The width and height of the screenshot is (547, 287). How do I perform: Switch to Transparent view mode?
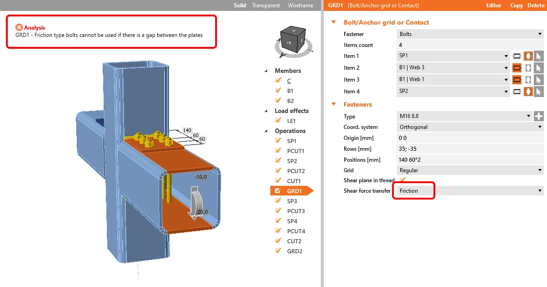266,5
